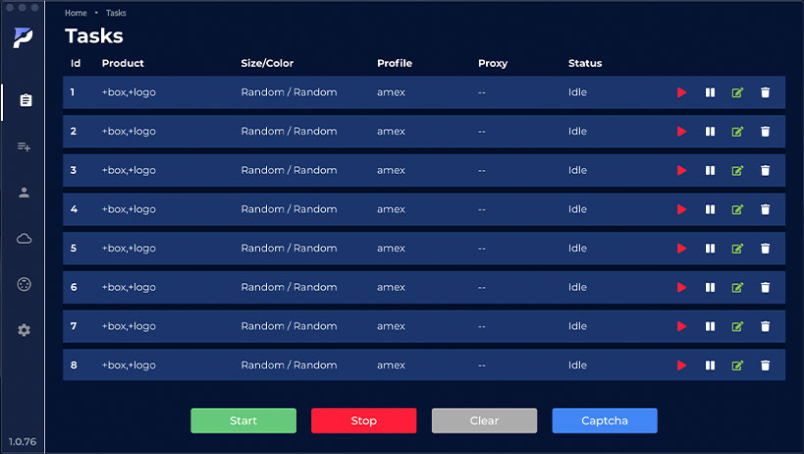Edit task 6
This screenshot has height=454, width=804.
click(x=737, y=287)
